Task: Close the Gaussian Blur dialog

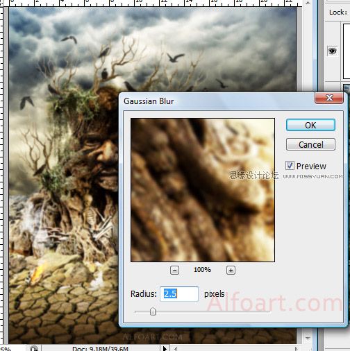Action: [x=329, y=98]
